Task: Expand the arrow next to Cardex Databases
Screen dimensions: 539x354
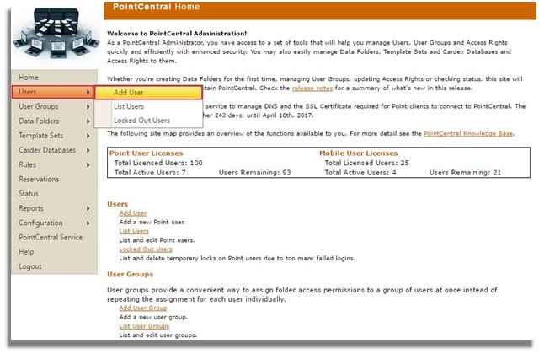Action: [88, 150]
